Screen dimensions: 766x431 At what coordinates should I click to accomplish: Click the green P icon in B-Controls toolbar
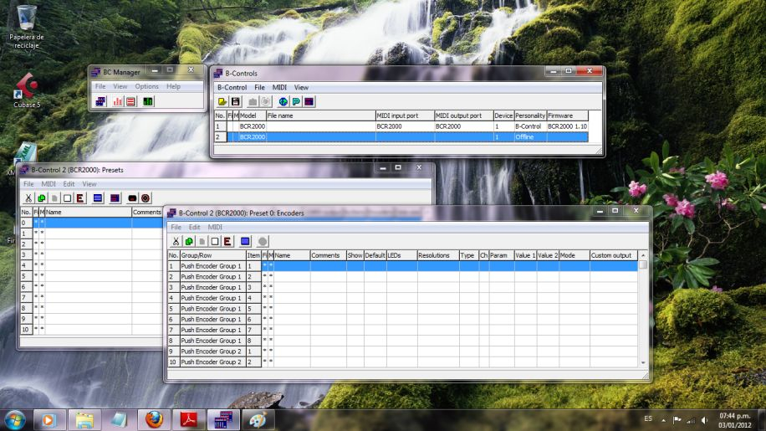[296, 101]
